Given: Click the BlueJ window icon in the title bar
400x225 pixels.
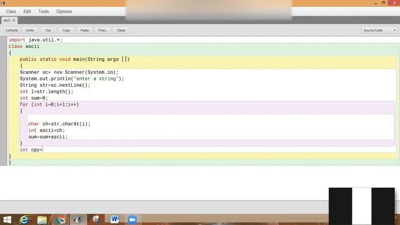Looking at the screenshot, I should click(3, 3).
